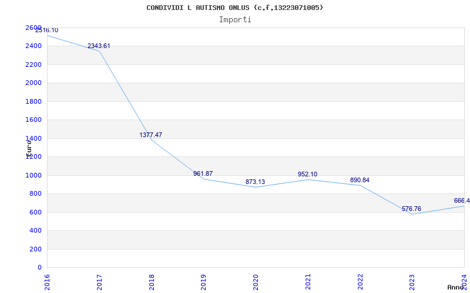Click the y-axis value 1800
This screenshot has width=470, height=293.
coord(33,101)
